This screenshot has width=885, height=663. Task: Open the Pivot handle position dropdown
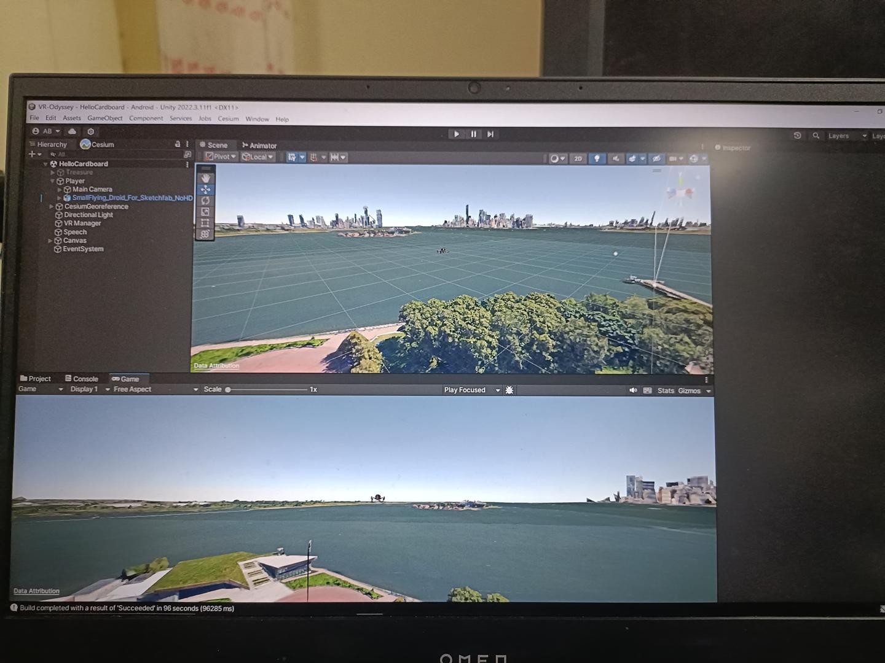click(x=221, y=157)
